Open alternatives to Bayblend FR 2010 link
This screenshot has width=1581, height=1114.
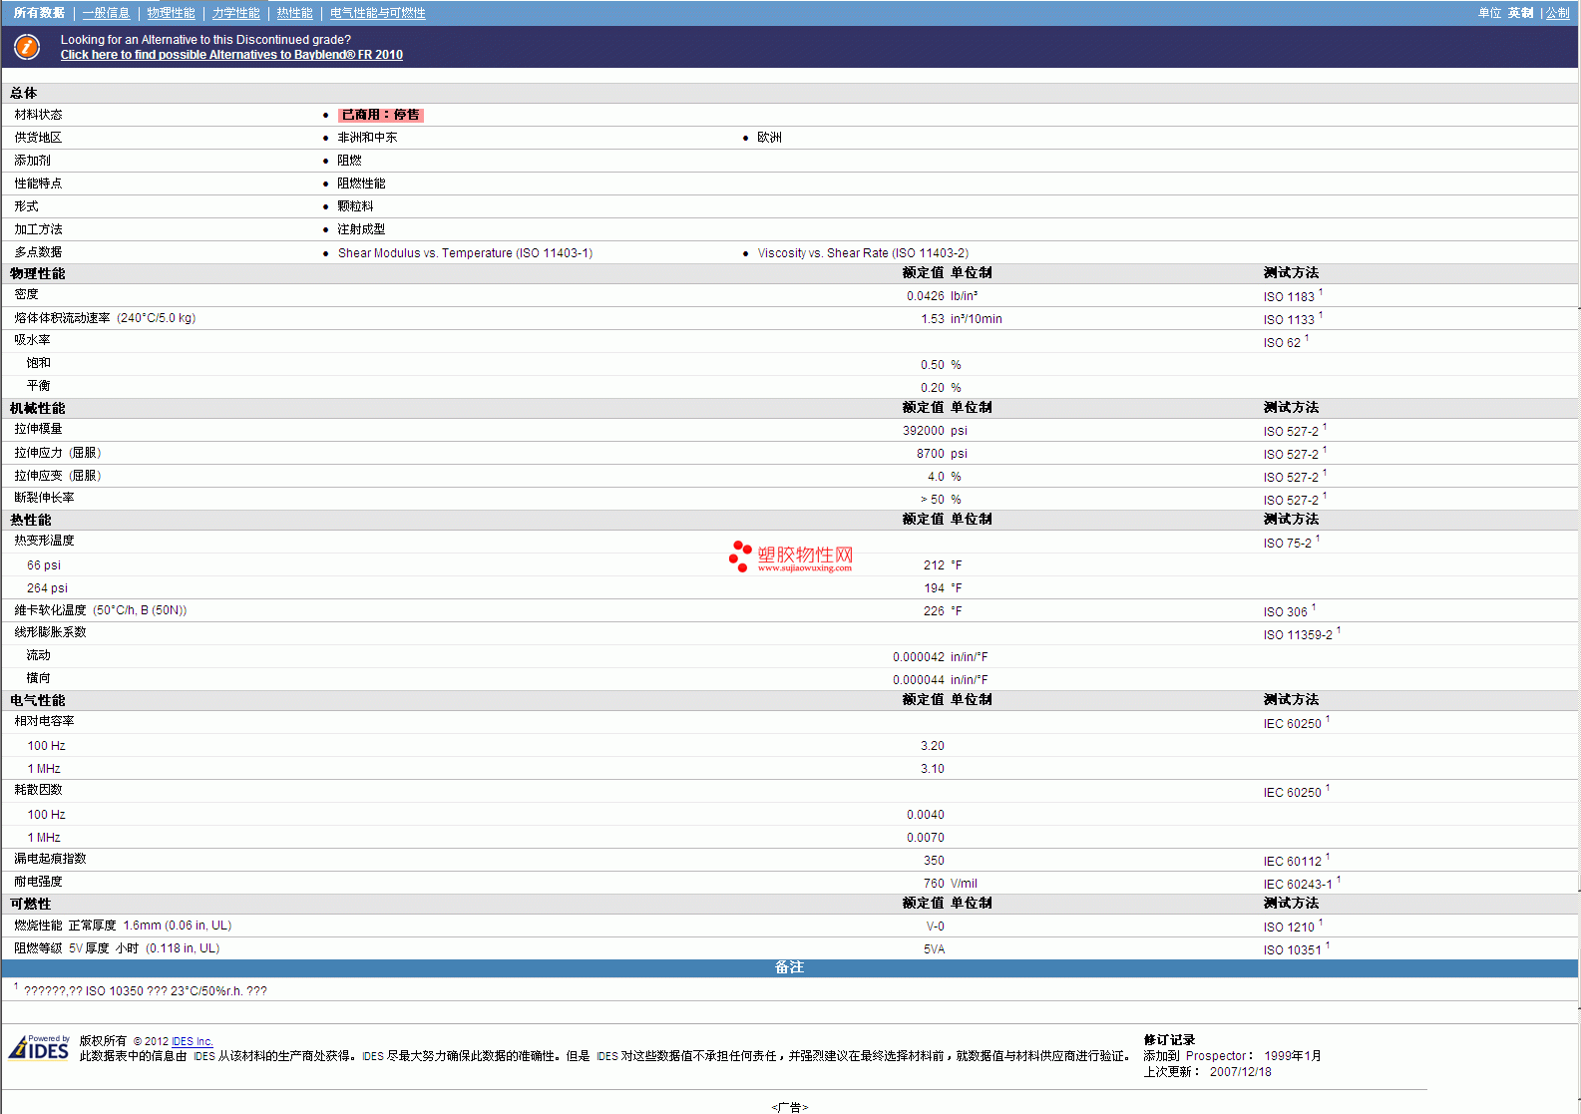coord(231,55)
